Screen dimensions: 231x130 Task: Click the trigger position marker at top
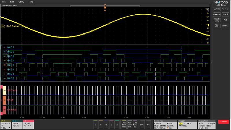coord(105,7)
